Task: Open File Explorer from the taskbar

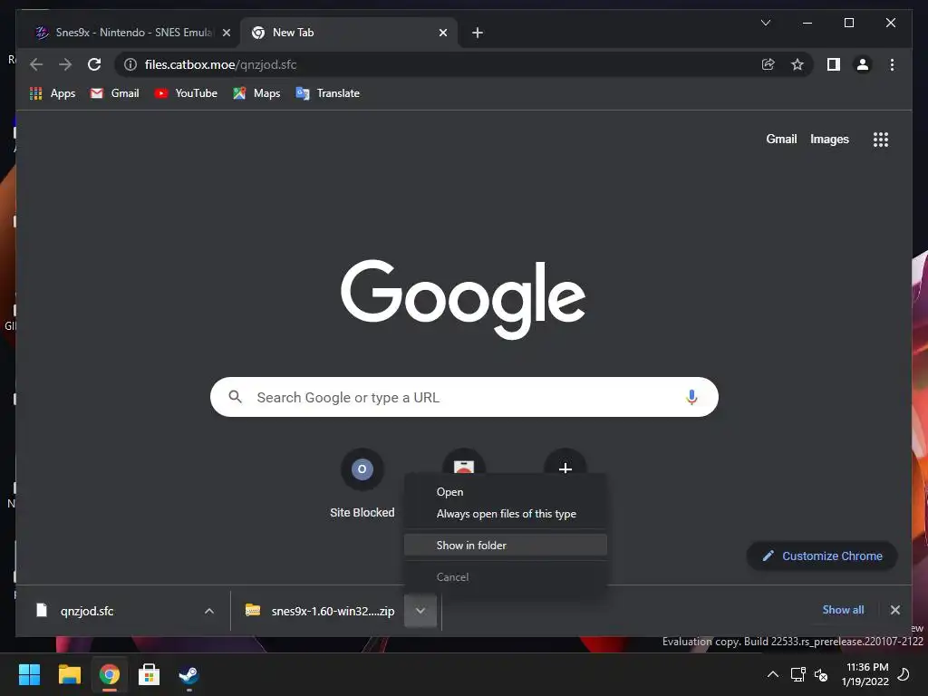Action: click(x=69, y=674)
